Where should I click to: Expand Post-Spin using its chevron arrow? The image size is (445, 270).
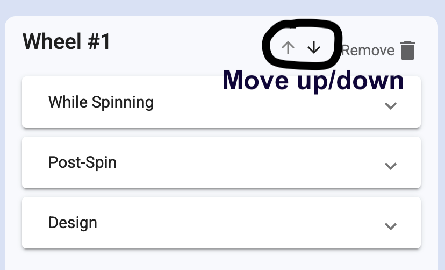click(391, 166)
